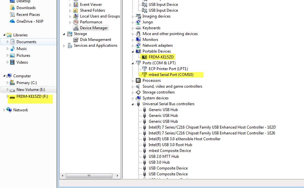
Task: Select Disk Management under Storage
Action: [96, 40]
